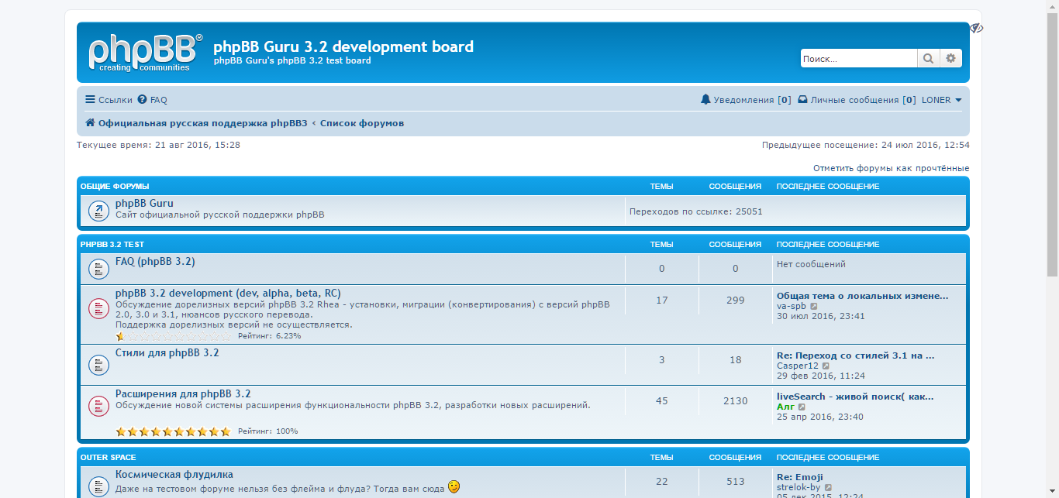Open the phpBB Guru forum link

tap(144, 203)
